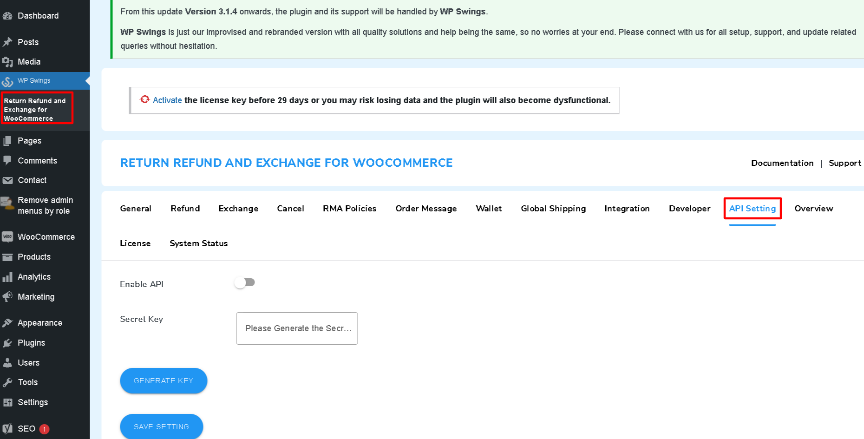Open the Users menu label
864x439 pixels.
(28, 363)
